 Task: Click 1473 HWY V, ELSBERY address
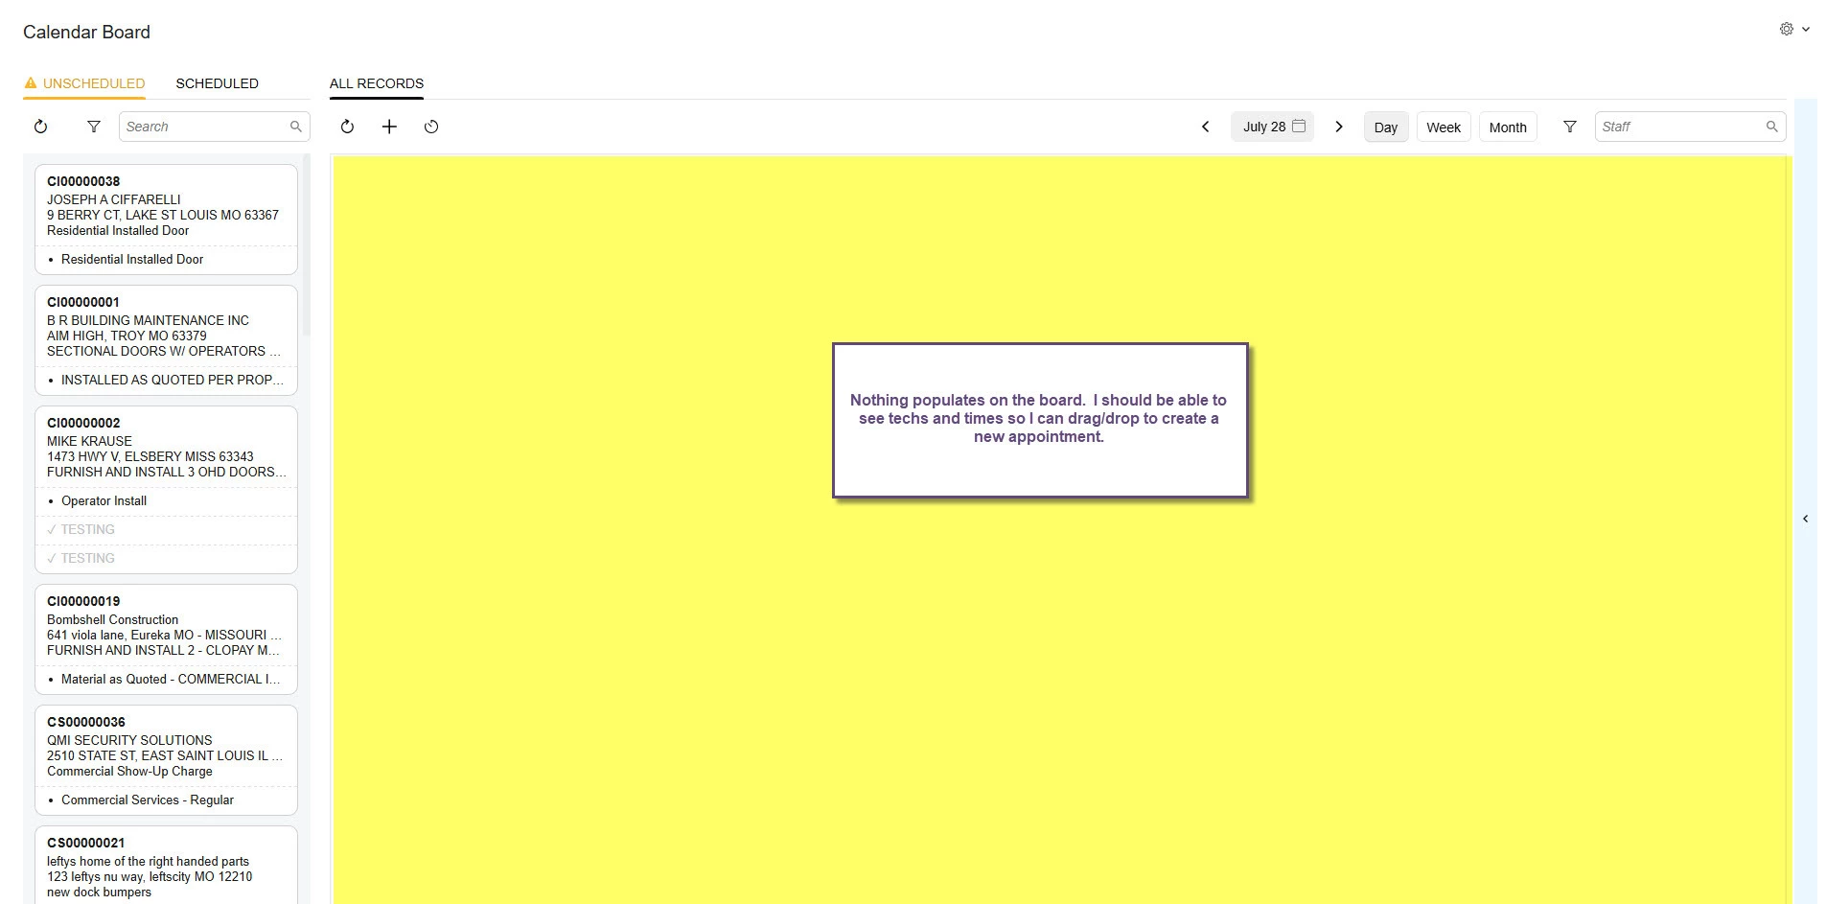pos(150,456)
